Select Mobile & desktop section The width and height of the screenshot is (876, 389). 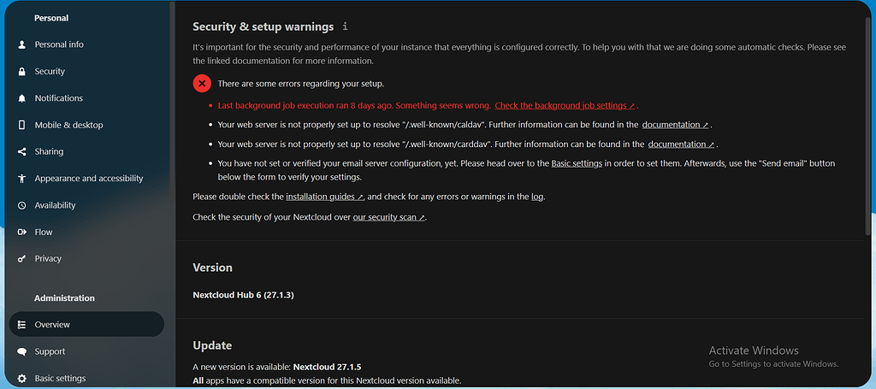[86, 125]
